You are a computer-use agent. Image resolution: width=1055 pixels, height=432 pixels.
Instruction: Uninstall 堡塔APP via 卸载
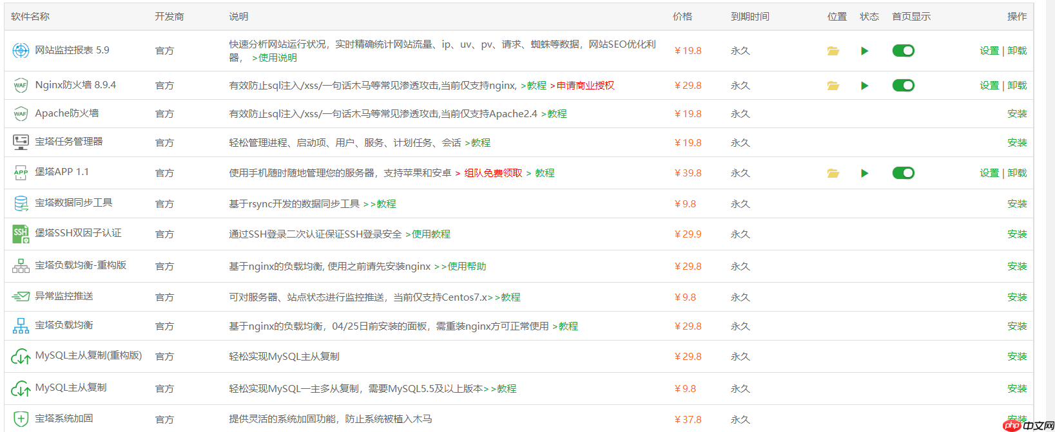1017,173
